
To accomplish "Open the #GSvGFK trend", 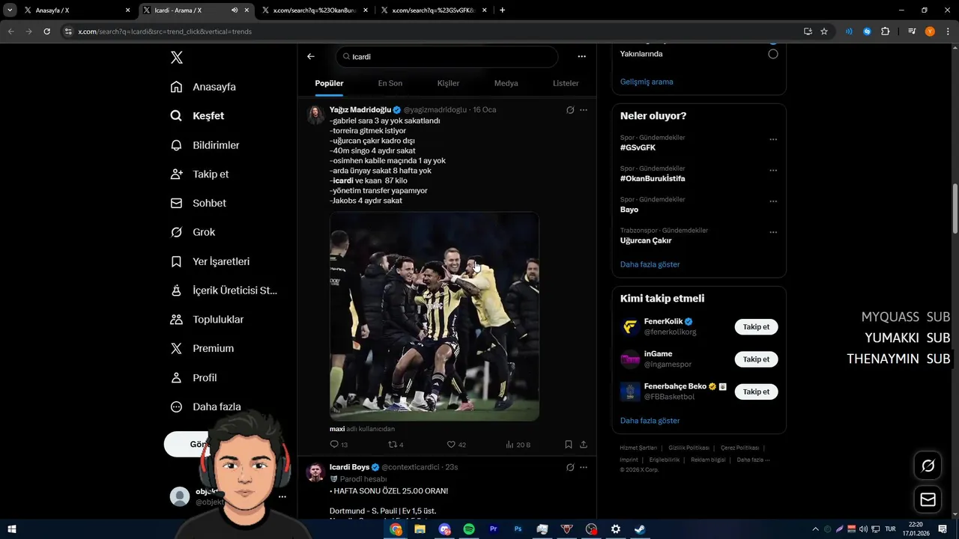I will click(638, 147).
